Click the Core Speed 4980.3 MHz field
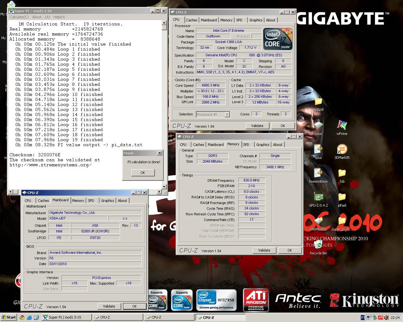Screen dimensions: 403x322 (211, 85)
